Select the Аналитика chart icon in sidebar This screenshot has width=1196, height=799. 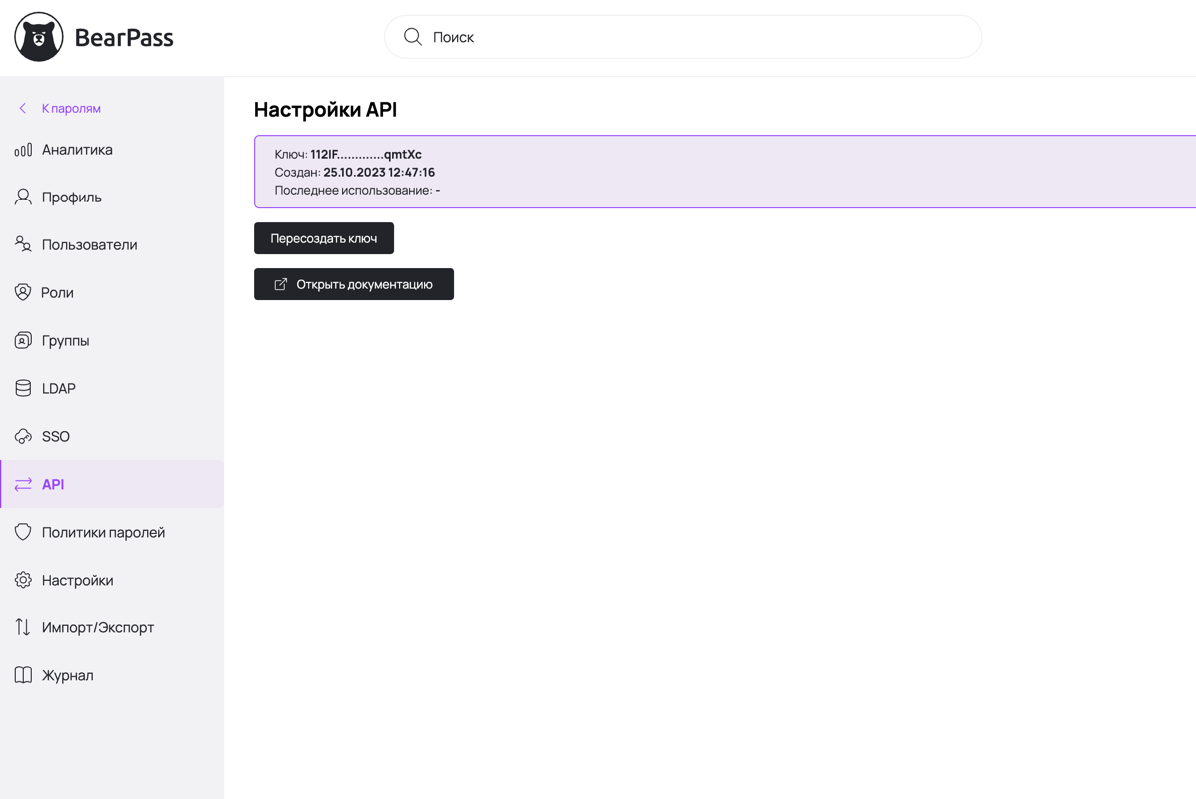(x=23, y=149)
